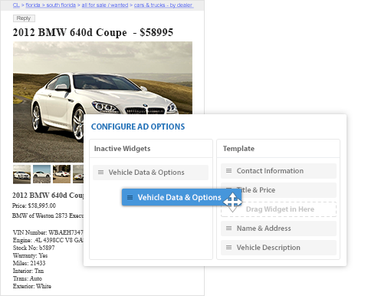Click the Reply button

point(24,18)
